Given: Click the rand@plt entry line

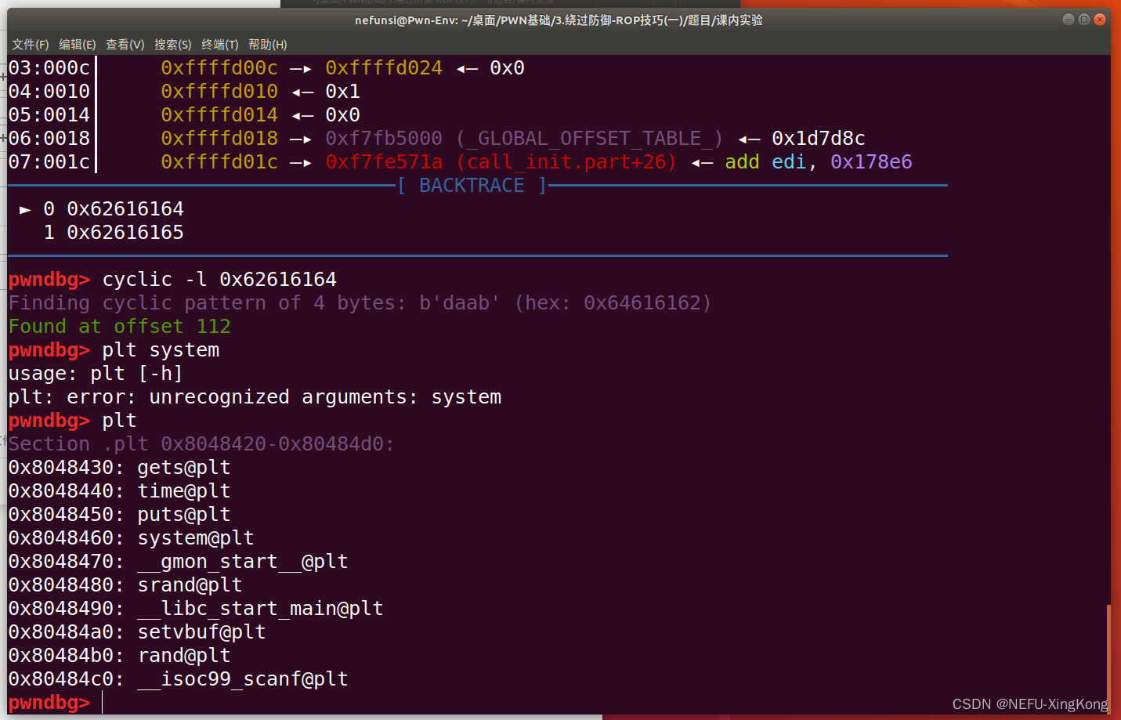Looking at the screenshot, I should [x=119, y=656].
